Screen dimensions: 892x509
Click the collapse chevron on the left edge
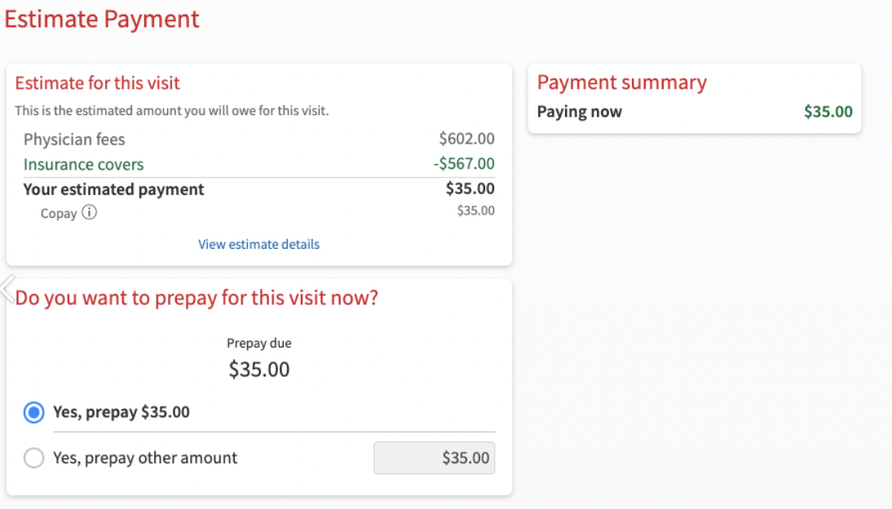coord(7,288)
